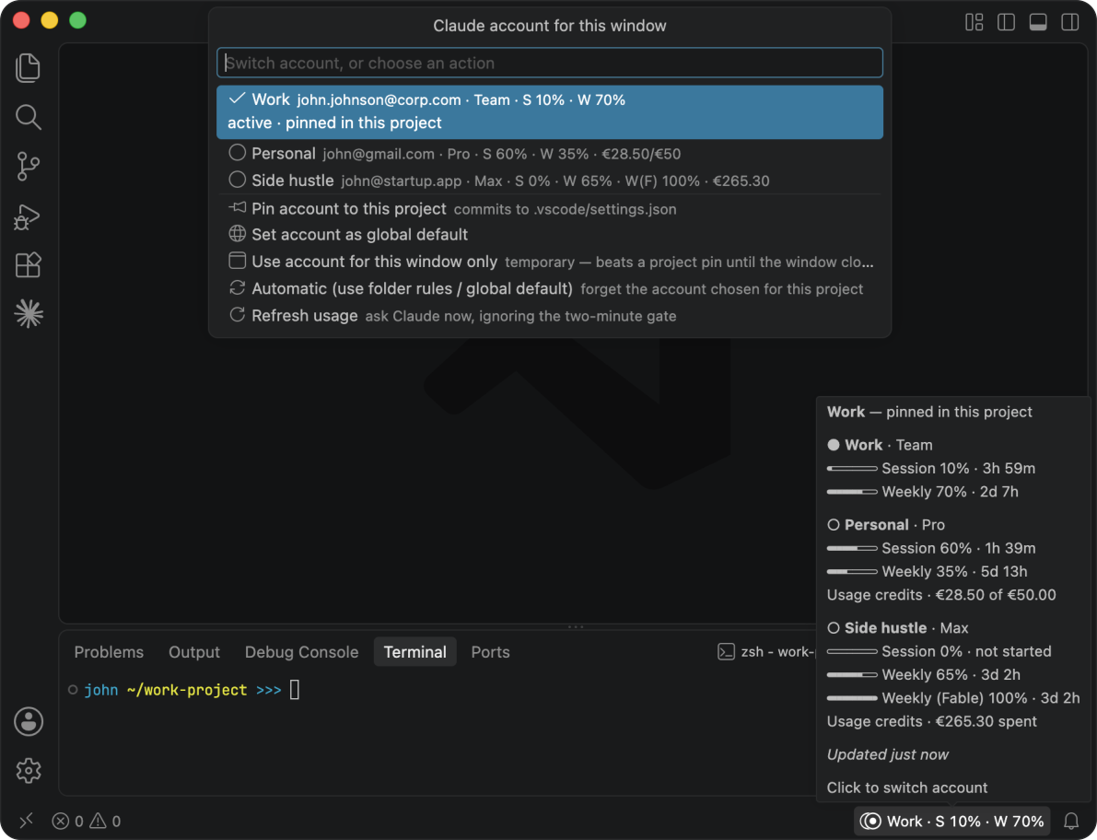This screenshot has width=1097, height=840.
Task: Switch to the Output panel tab
Action: (193, 652)
